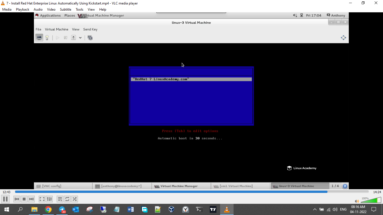Open VLC extended settings panel
The height and width of the screenshot is (215, 383).
coord(49,199)
